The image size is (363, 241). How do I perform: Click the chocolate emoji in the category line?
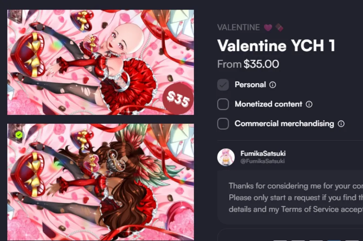click(279, 27)
